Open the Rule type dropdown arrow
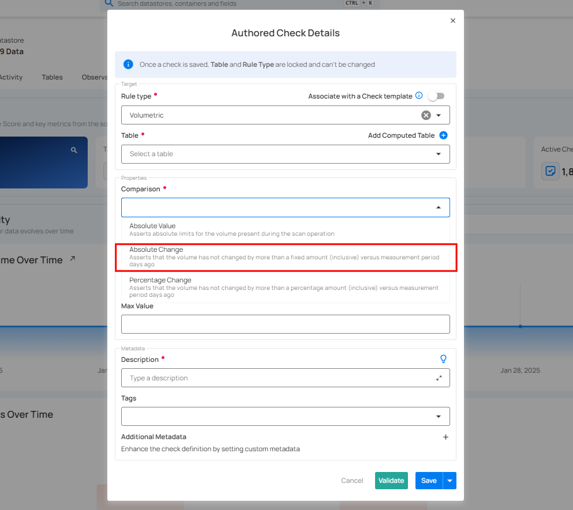 (x=439, y=115)
